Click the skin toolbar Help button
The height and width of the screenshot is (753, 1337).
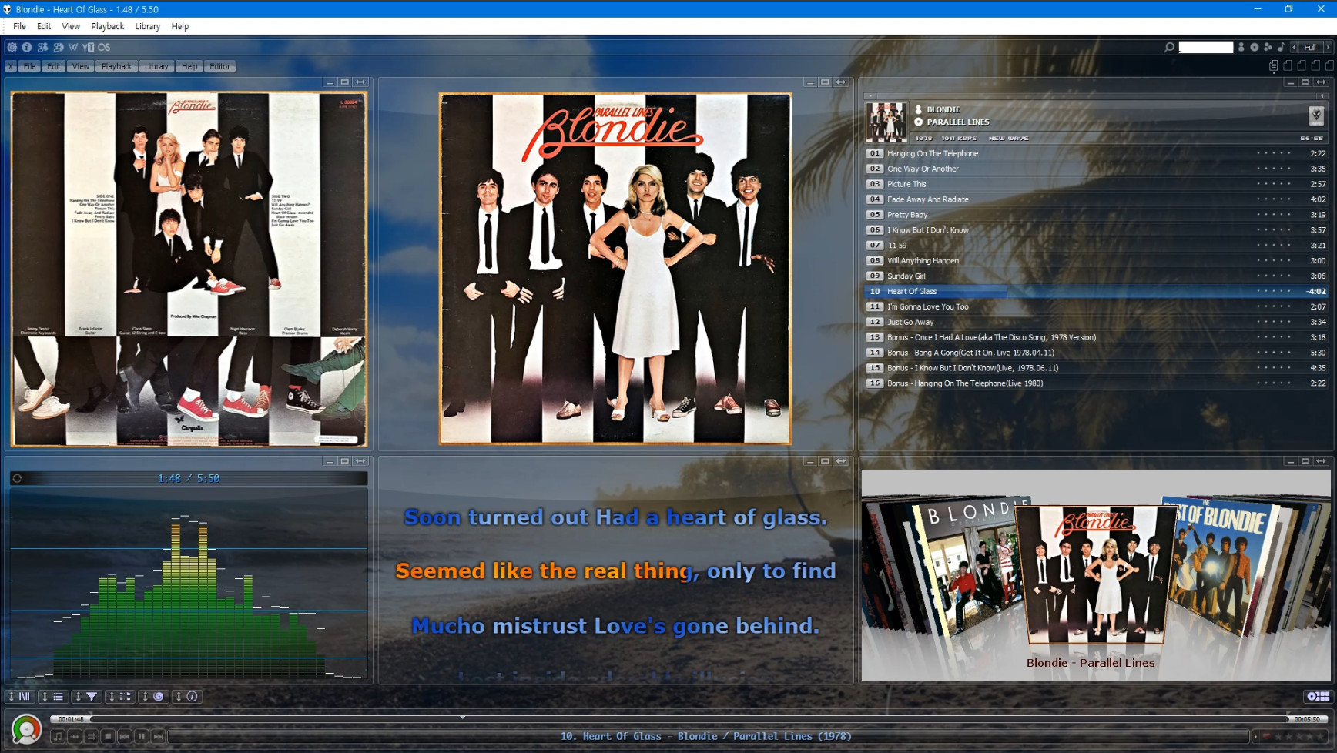click(x=189, y=66)
